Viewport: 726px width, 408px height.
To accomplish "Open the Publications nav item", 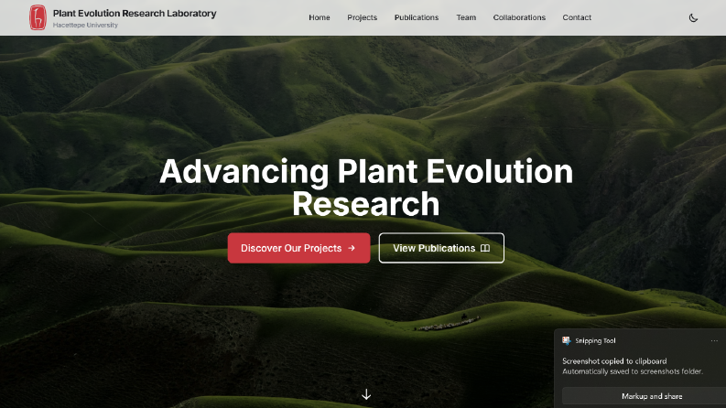I will [x=417, y=17].
